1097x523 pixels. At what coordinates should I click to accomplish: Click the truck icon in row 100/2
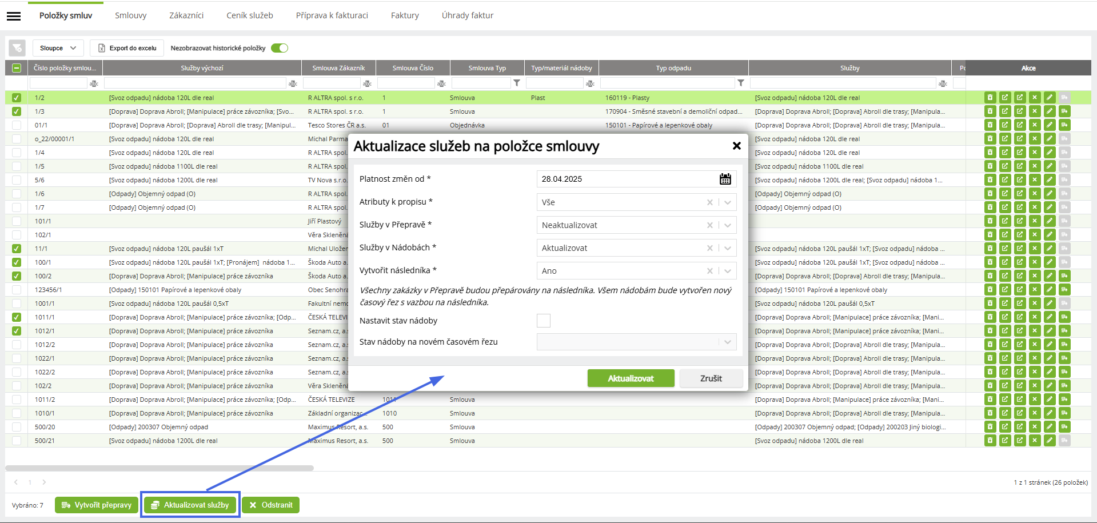[1064, 276]
